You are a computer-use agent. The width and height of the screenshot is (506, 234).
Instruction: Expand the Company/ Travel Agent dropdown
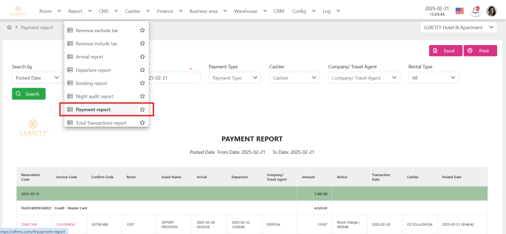coord(364,78)
